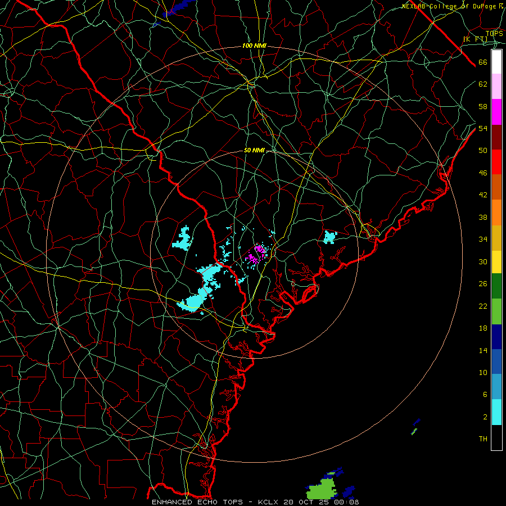The image size is (506, 506).
Task: Click the ENHANCED ECHO TOPS caption text
Action: click(x=197, y=502)
